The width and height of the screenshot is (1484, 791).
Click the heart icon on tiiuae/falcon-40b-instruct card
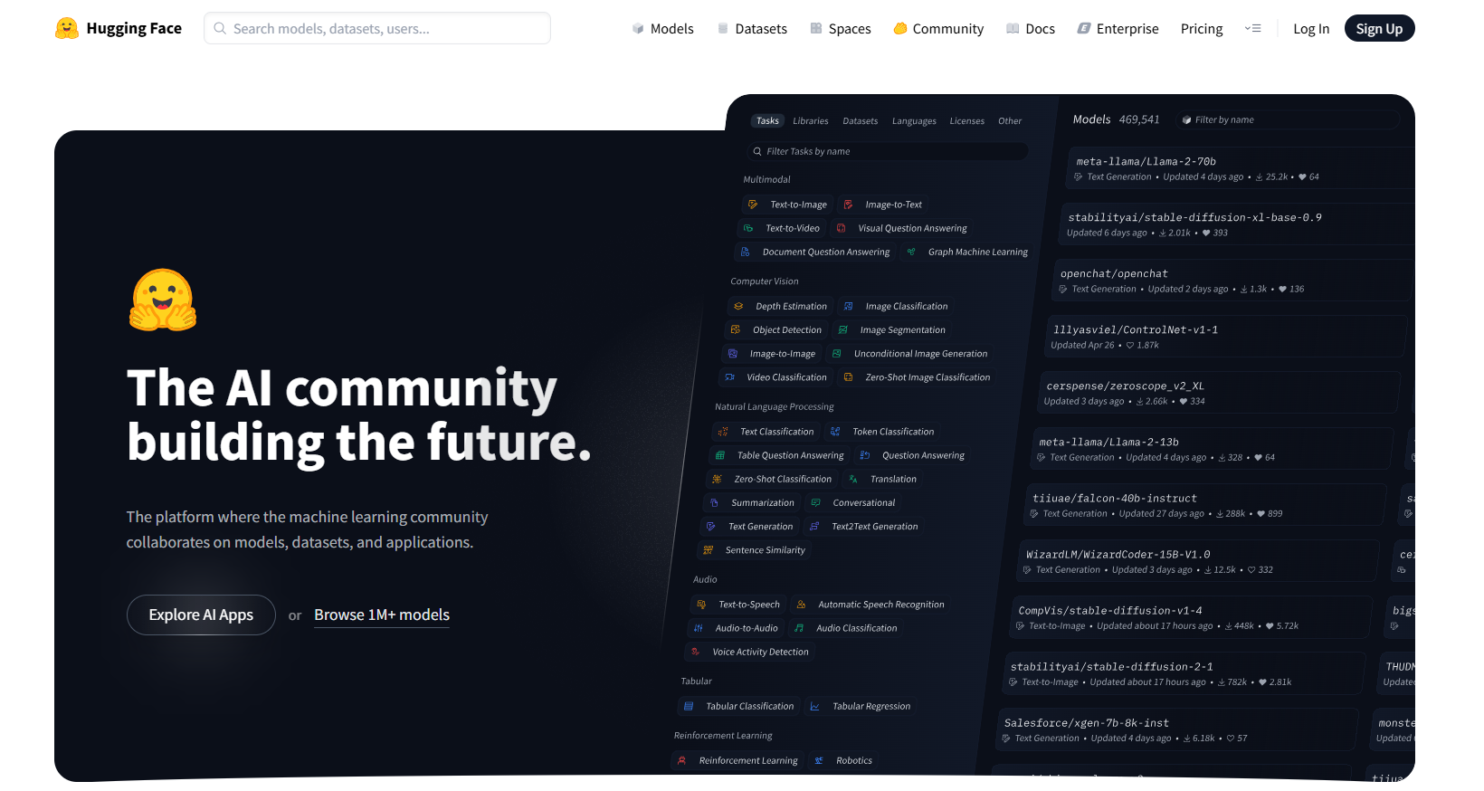pos(1260,514)
